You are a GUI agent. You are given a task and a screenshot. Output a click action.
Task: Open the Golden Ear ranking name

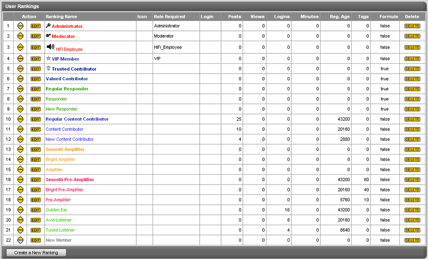(x=56, y=210)
